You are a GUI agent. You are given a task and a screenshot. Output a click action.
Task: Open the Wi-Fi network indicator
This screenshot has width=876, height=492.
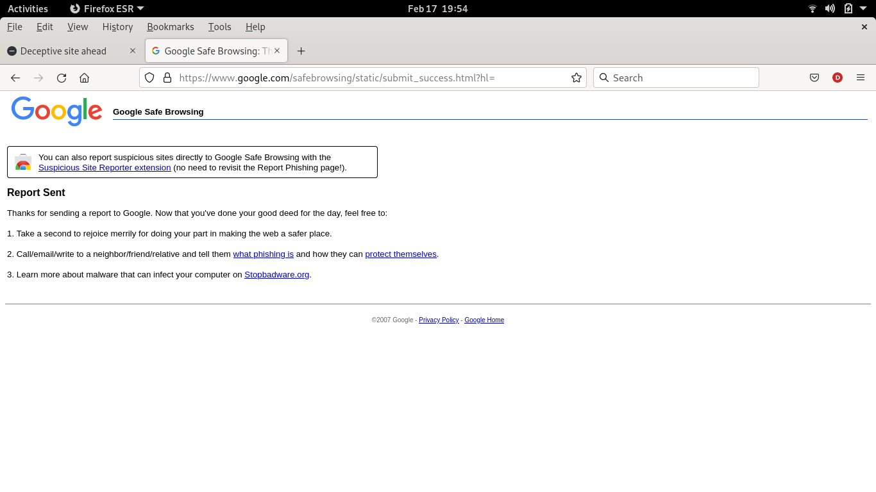pos(813,8)
